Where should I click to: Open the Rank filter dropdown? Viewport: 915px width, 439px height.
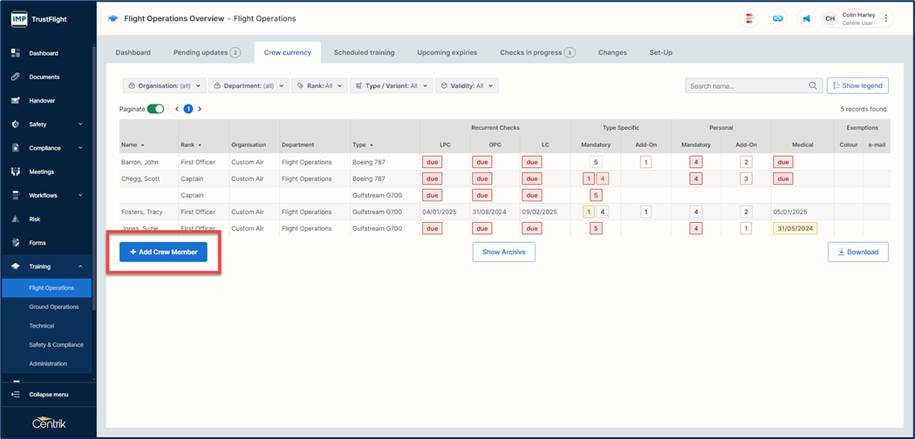(x=320, y=85)
